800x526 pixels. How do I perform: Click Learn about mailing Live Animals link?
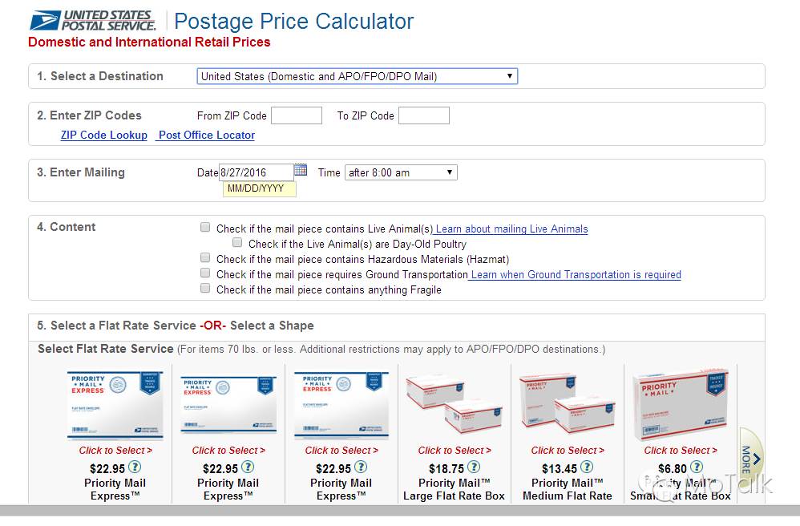[x=511, y=229]
